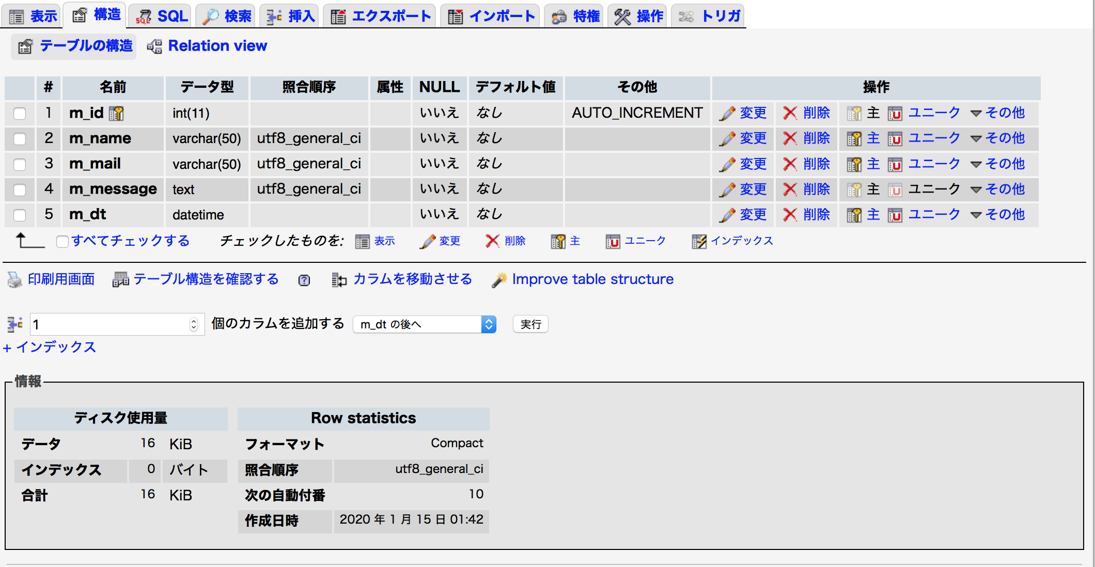Open the Relation view
This screenshot has width=1095, height=567.
point(217,45)
